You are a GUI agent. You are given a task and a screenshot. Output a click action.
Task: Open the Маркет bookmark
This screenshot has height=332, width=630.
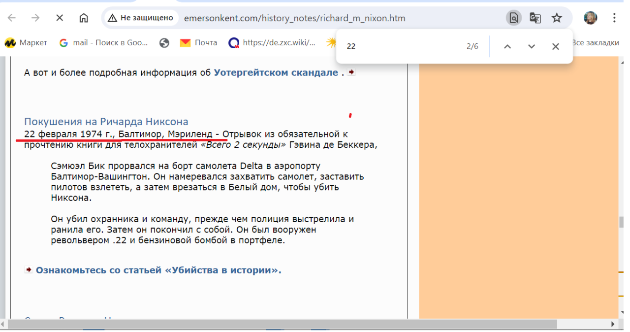(26, 43)
